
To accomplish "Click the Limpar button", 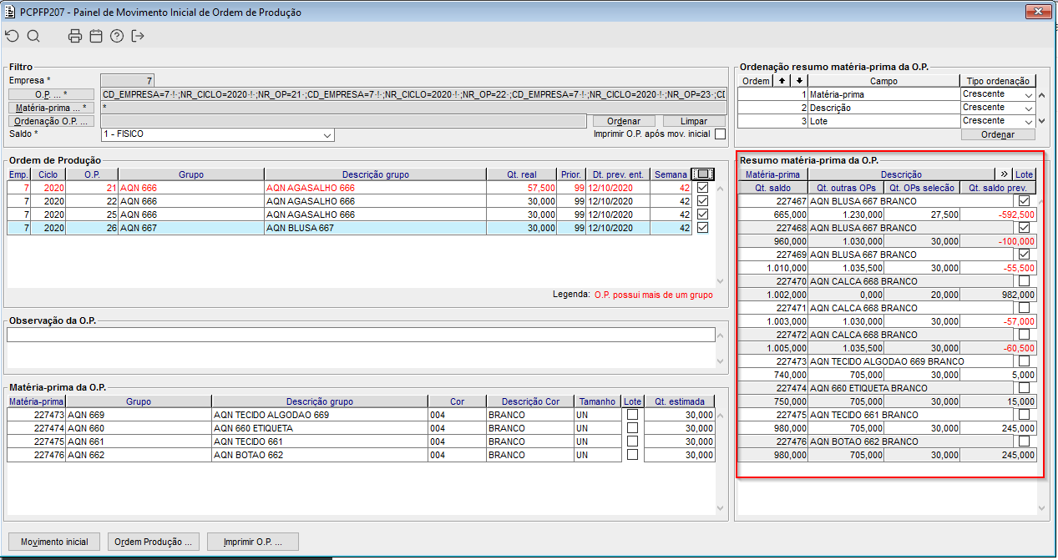I will (694, 121).
